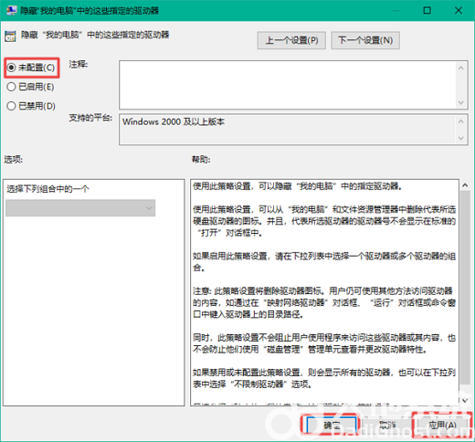475x442 pixels.
Task: Click the help pane scrollbar down arrow
Action: point(465,401)
